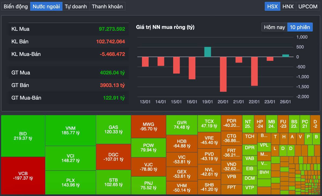Open the VCB red treemap tile
Screen dimensions: 322x196
point(23,176)
